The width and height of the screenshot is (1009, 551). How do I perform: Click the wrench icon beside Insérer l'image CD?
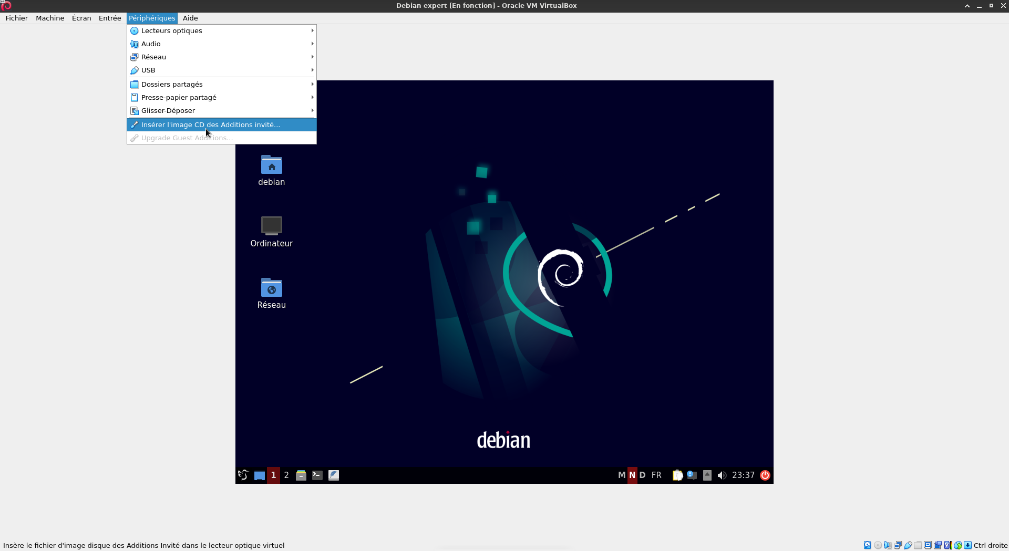click(135, 124)
